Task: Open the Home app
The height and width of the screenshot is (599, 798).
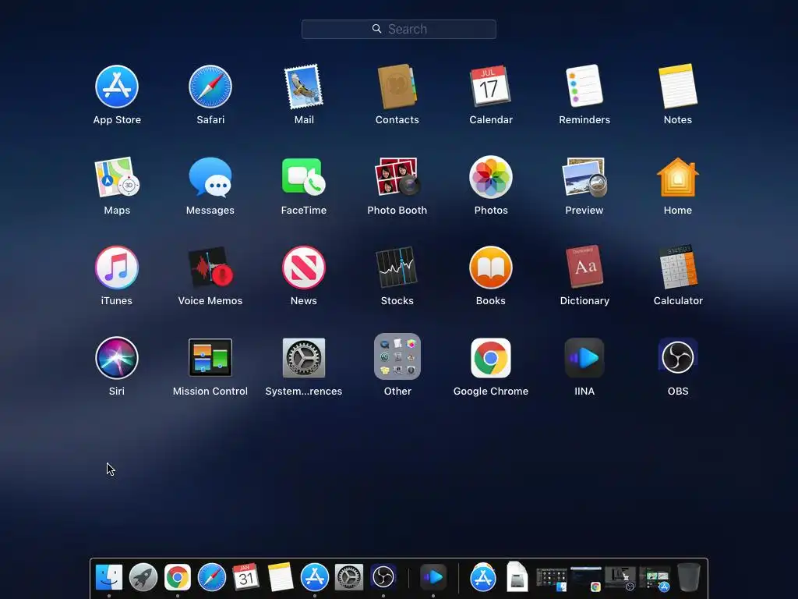Action: pyautogui.click(x=678, y=177)
